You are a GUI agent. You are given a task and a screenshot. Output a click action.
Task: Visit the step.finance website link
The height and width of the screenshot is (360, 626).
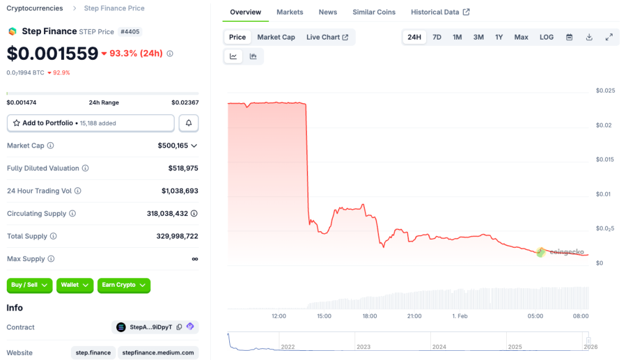tap(93, 353)
